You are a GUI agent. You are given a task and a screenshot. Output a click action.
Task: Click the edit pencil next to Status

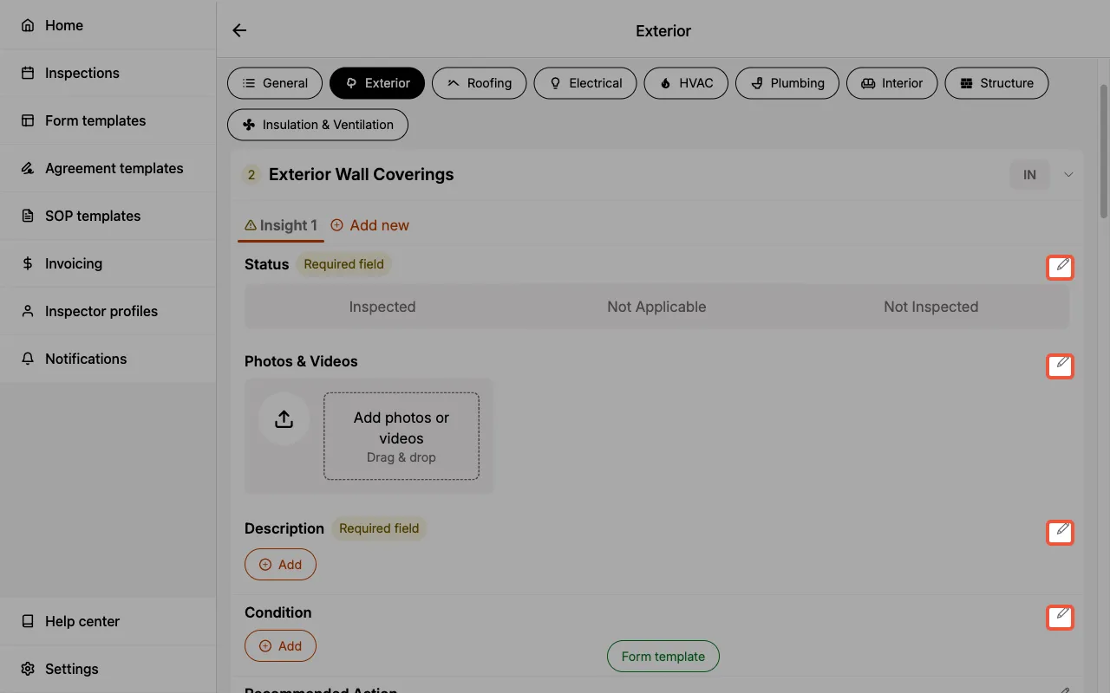[1060, 267]
